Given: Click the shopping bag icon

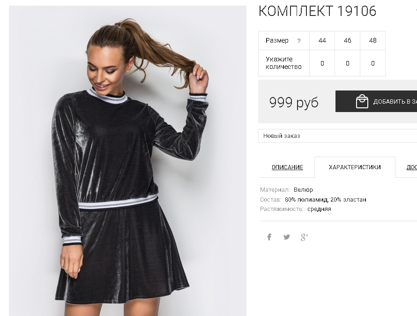Looking at the screenshot, I should (362, 101).
